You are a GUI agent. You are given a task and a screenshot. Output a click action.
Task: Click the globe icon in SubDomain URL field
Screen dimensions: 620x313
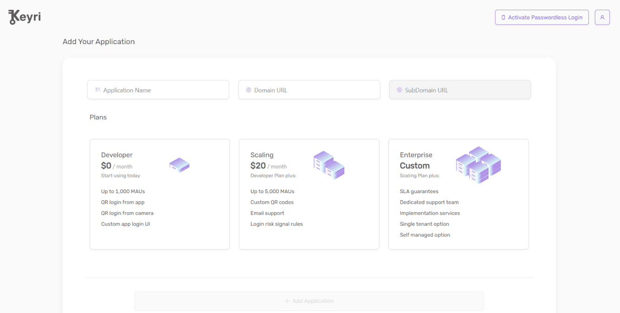point(399,90)
